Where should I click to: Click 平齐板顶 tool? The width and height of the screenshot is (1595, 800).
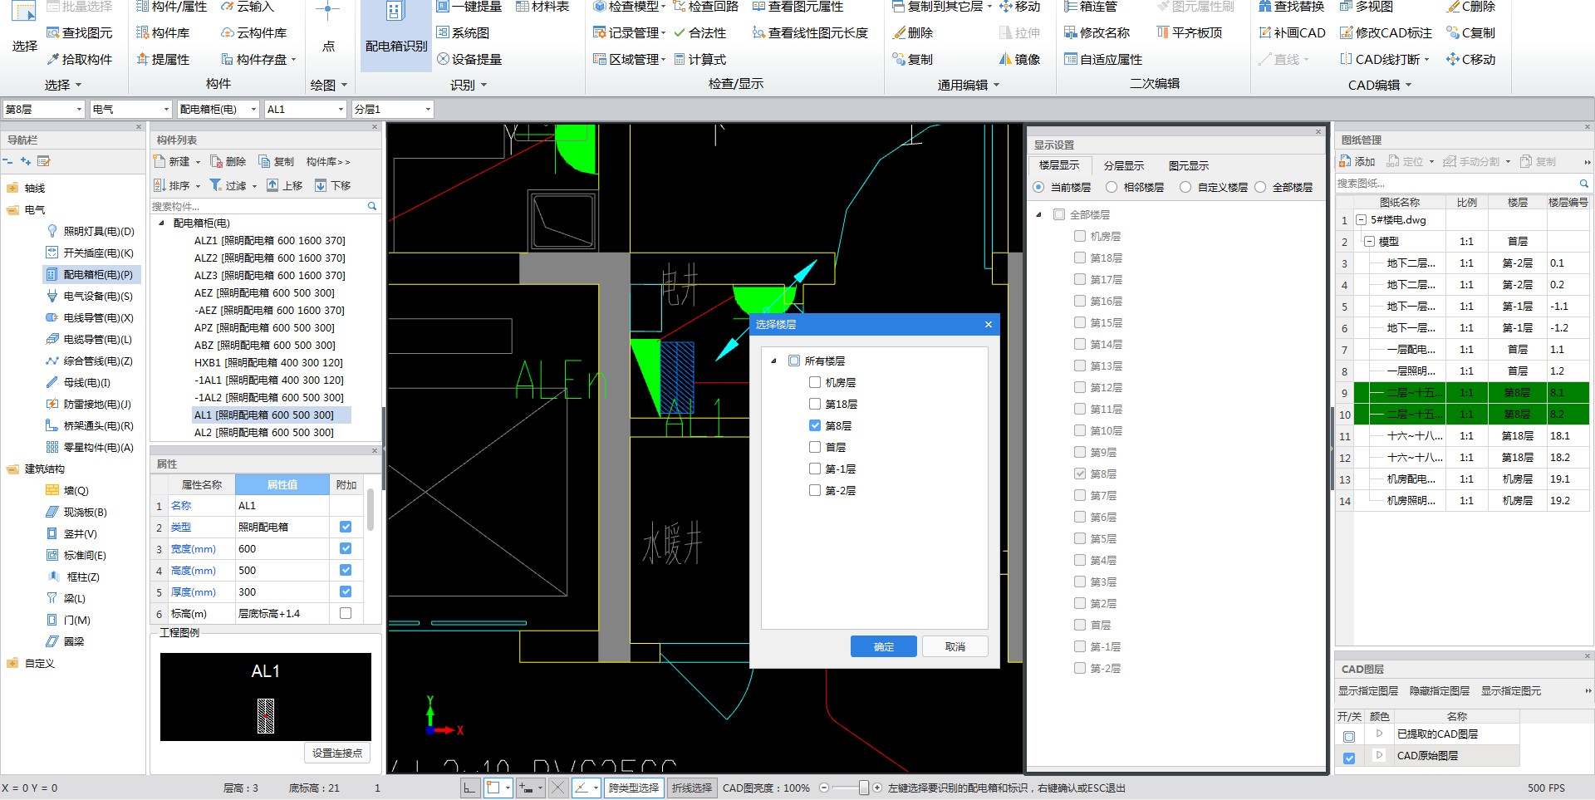pyautogui.click(x=1190, y=32)
